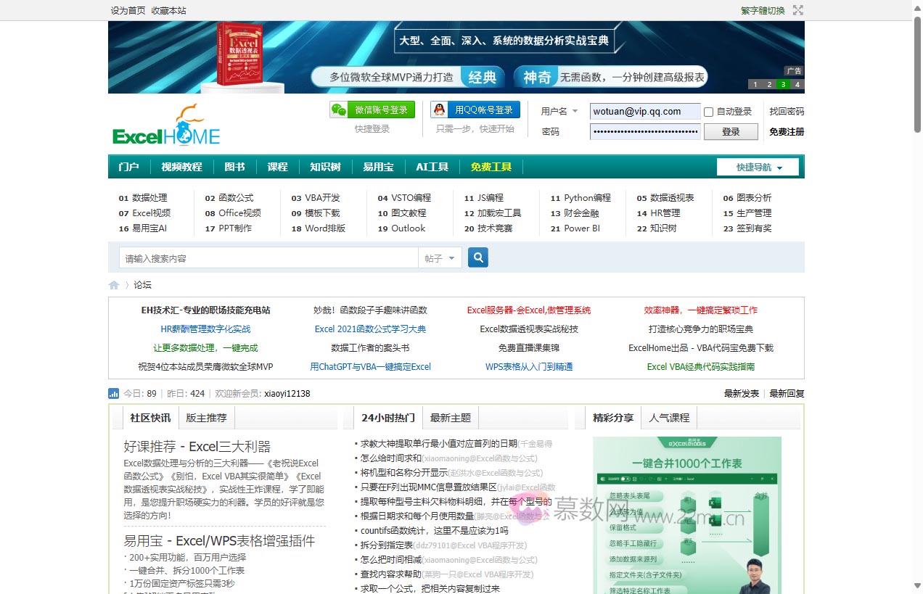Click the fullscreen expand icon near 繁字體切換
This screenshot has width=923, height=594.
tap(797, 10)
